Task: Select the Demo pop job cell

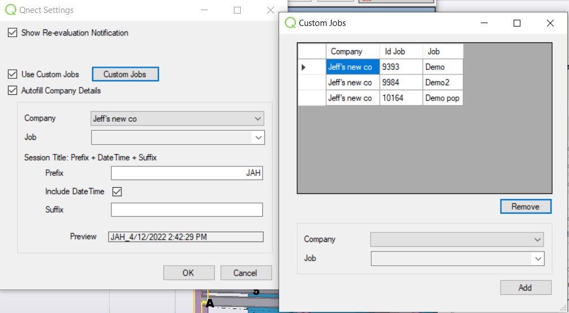Action: [443, 98]
